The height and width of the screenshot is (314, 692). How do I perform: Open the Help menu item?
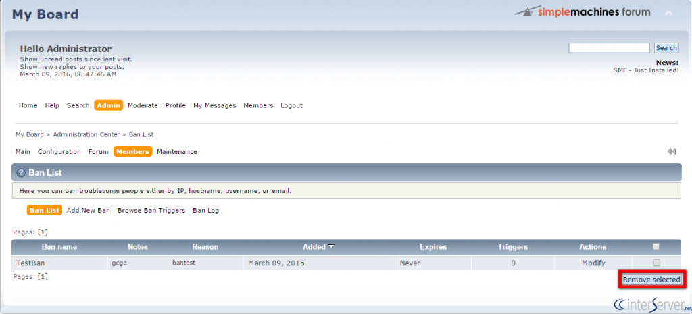pyautogui.click(x=52, y=105)
